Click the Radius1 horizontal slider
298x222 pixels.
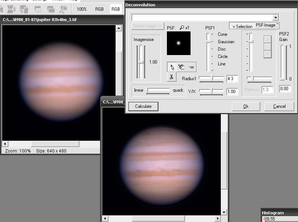pyautogui.click(x=211, y=78)
